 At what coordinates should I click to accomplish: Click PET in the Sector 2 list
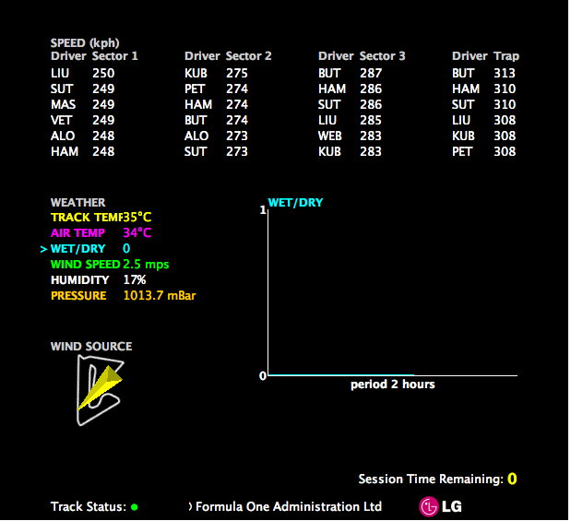pos(195,89)
